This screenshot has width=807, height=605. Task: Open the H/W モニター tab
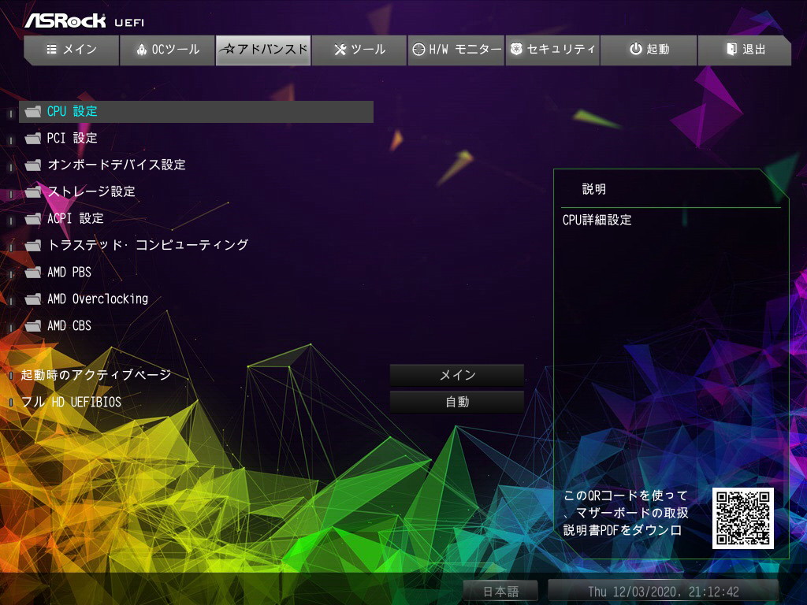[x=456, y=50]
